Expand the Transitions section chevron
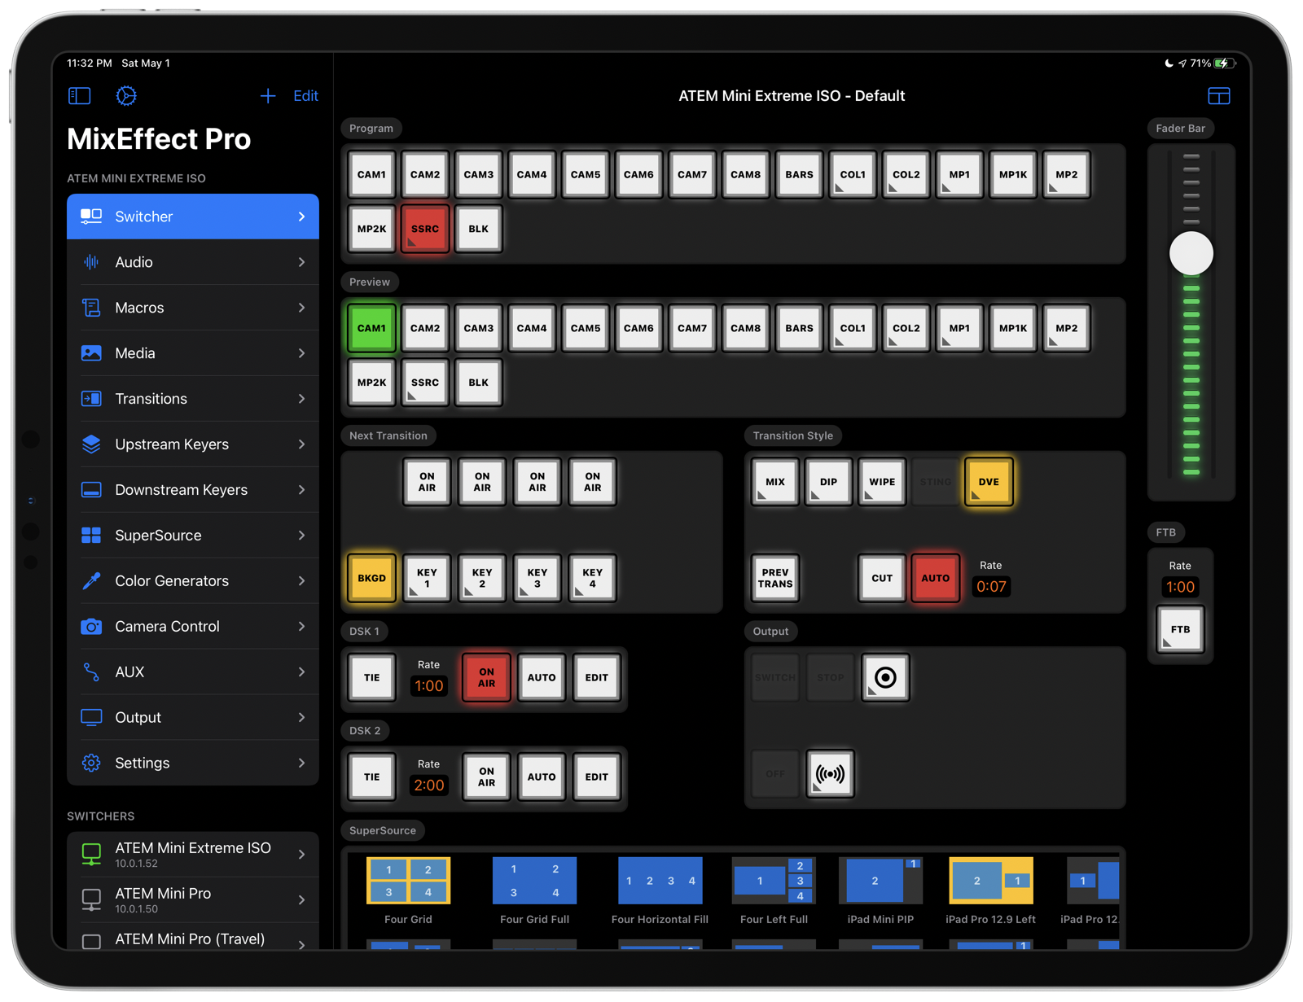1303x1002 pixels. tap(301, 399)
